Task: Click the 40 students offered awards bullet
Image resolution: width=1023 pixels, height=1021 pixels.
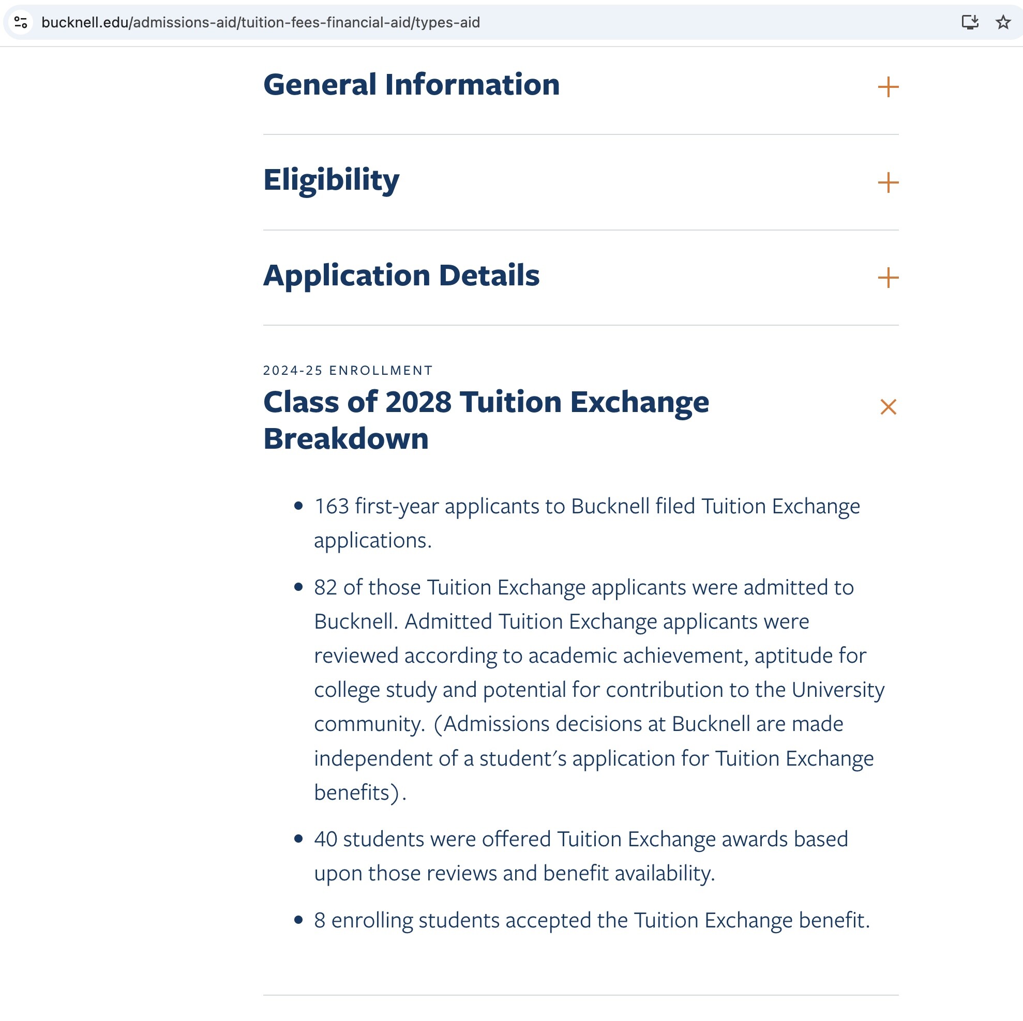Action: 581,840
